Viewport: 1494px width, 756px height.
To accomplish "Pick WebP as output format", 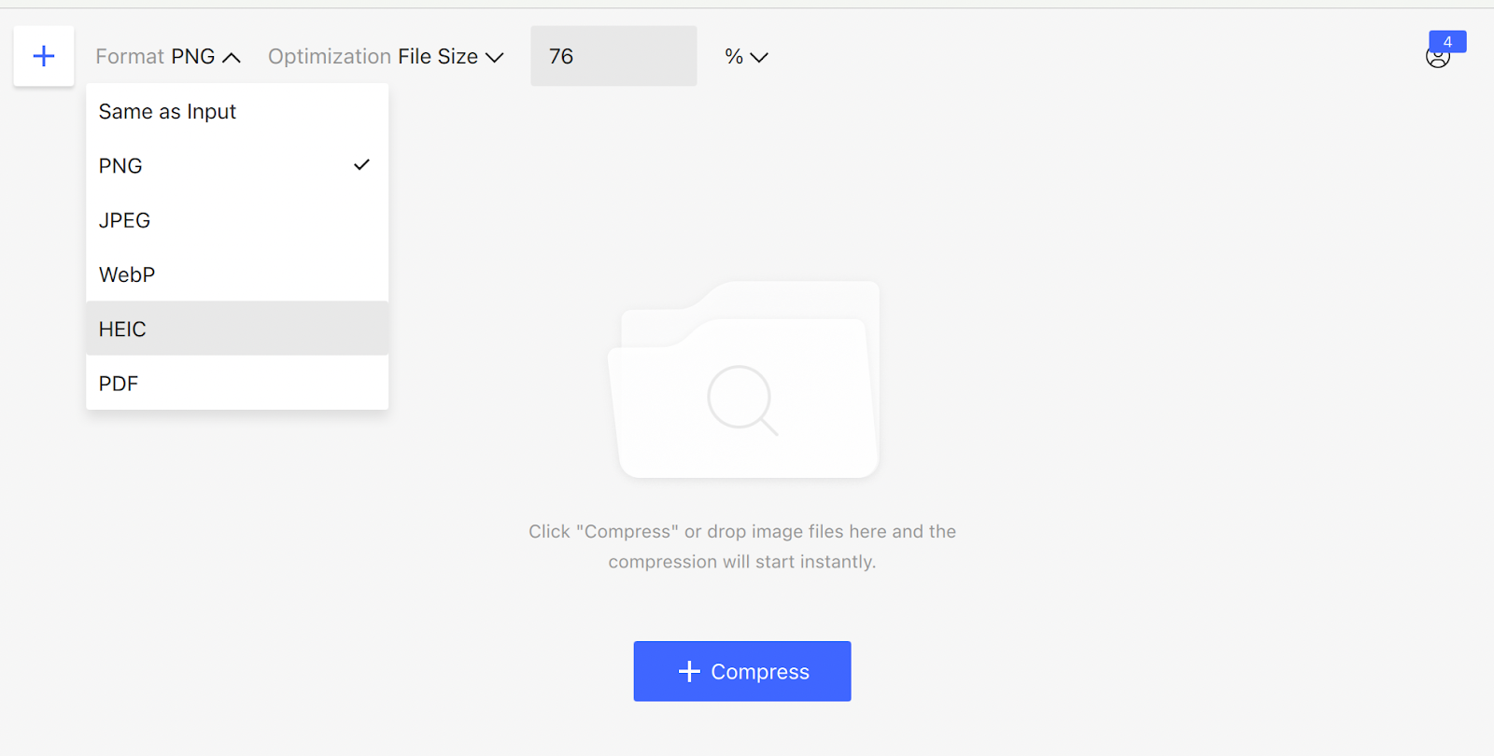I will pyautogui.click(x=127, y=275).
